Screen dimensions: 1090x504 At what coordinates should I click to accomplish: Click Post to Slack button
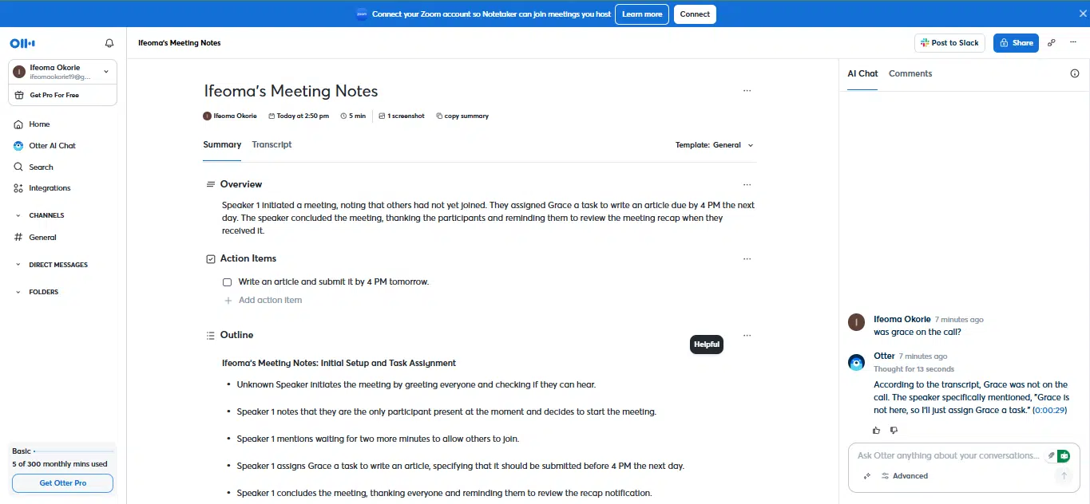pos(949,43)
